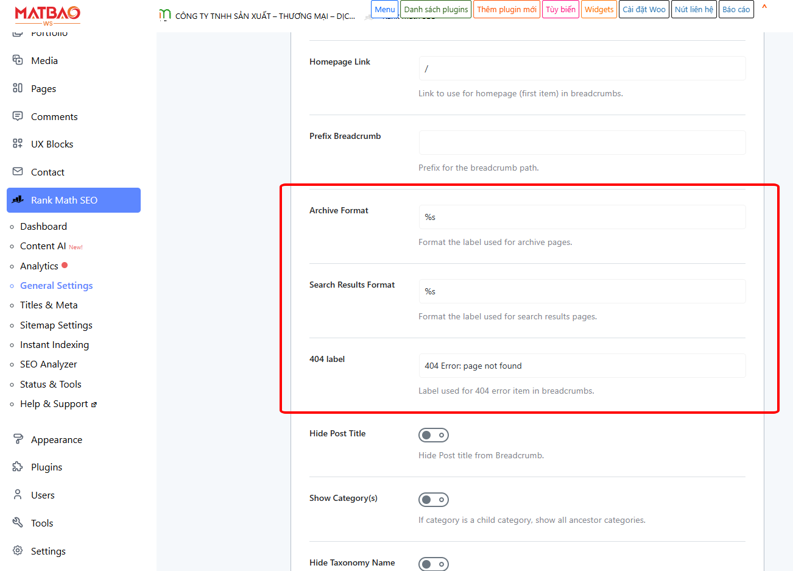Enable the Hide Post Title toggle
The image size is (793, 571).
433,435
